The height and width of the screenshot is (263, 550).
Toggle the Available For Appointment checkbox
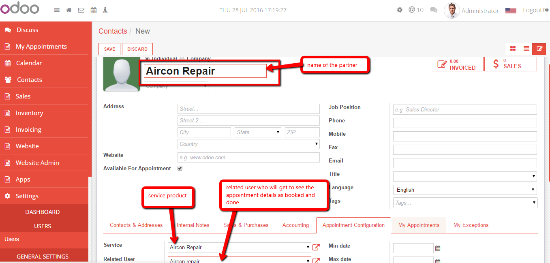click(180, 168)
